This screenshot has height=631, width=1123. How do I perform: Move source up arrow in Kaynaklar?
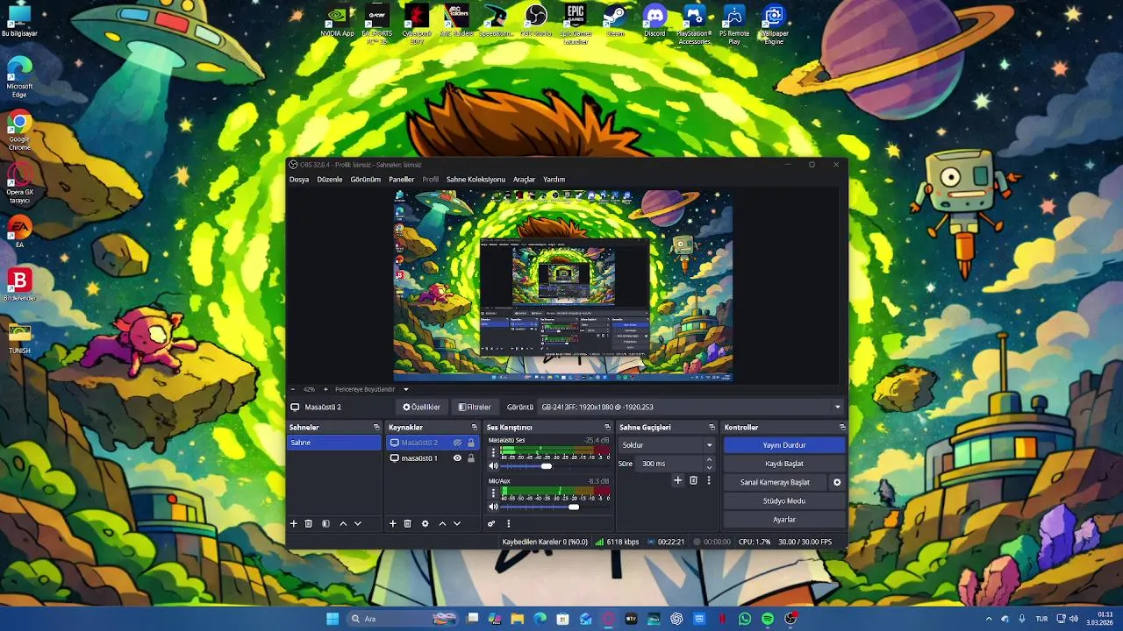(x=442, y=523)
